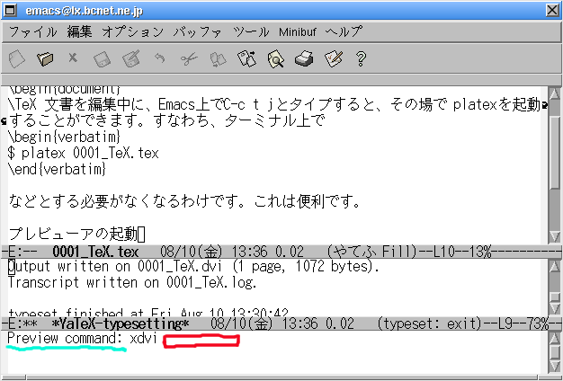
Task: Open the ツール menu
Action: click(x=251, y=32)
